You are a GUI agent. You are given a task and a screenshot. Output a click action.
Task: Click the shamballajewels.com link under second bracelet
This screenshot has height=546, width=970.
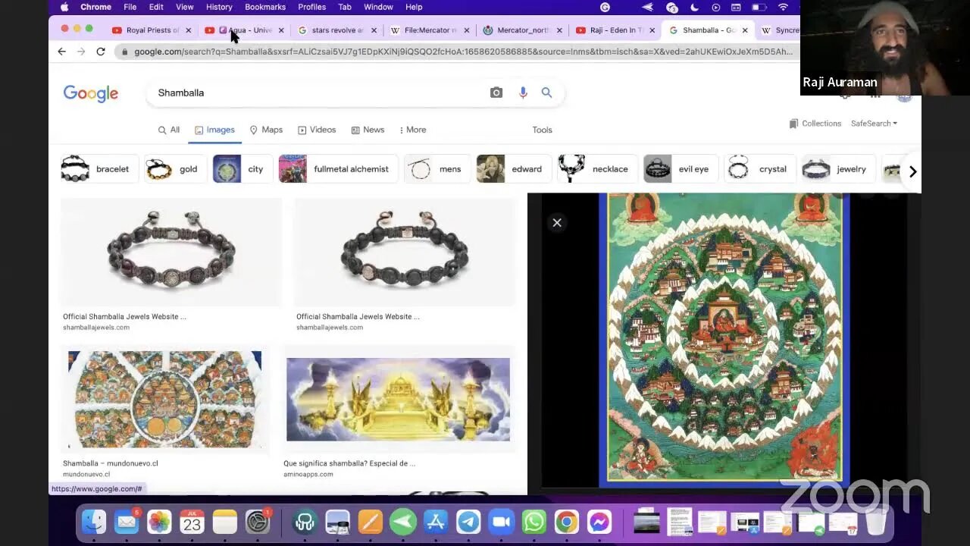coord(330,328)
